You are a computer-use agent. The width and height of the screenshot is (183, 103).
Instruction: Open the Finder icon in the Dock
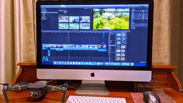point(55,63)
